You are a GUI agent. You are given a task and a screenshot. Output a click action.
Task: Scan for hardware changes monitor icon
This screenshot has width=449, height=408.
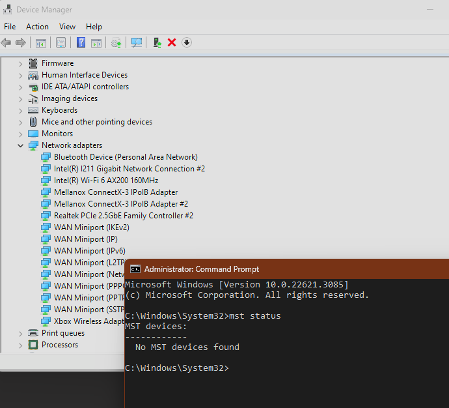point(137,43)
